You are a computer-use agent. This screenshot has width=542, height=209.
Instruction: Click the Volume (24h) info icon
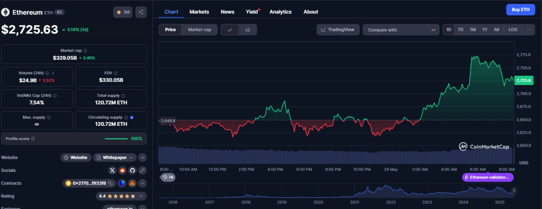point(47,73)
